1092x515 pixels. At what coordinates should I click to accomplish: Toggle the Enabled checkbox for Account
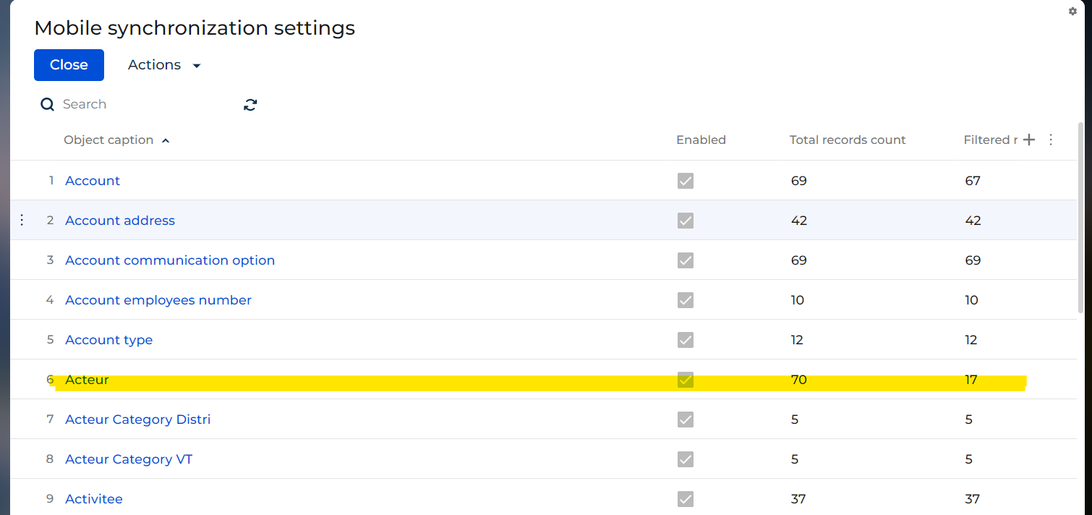685,181
